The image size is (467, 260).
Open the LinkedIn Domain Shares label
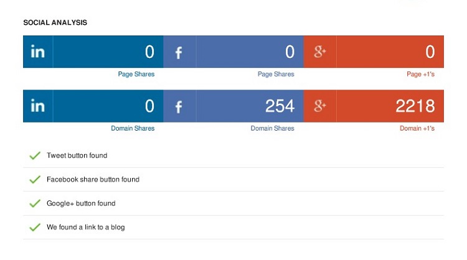click(133, 128)
